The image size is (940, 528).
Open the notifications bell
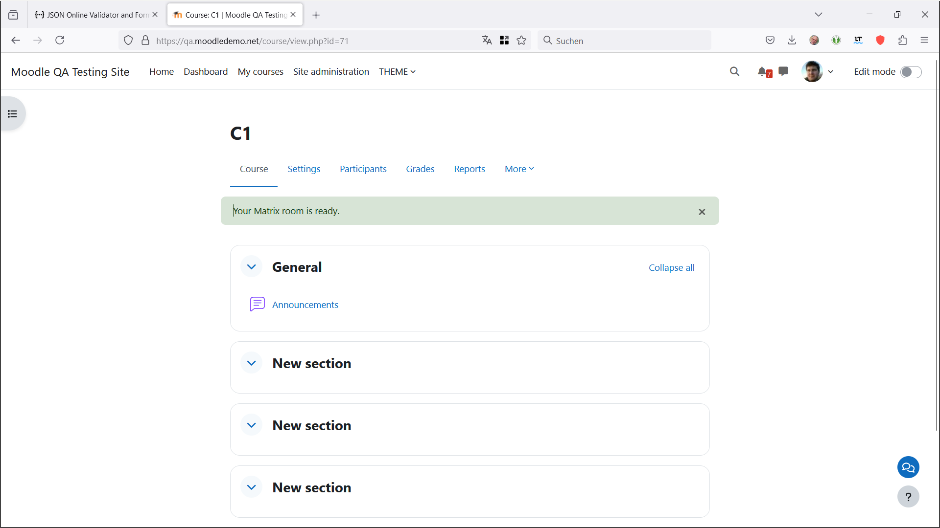pyautogui.click(x=762, y=71)
